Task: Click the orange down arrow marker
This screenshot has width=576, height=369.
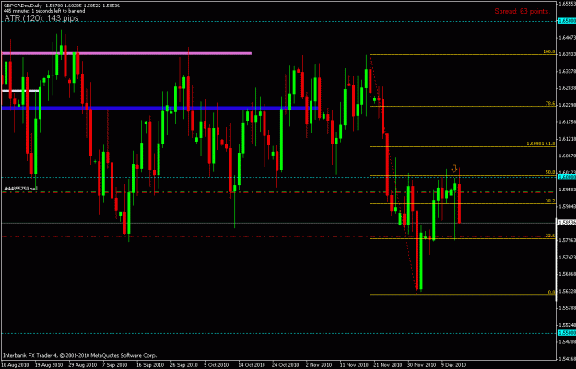Action: point(454,168)
